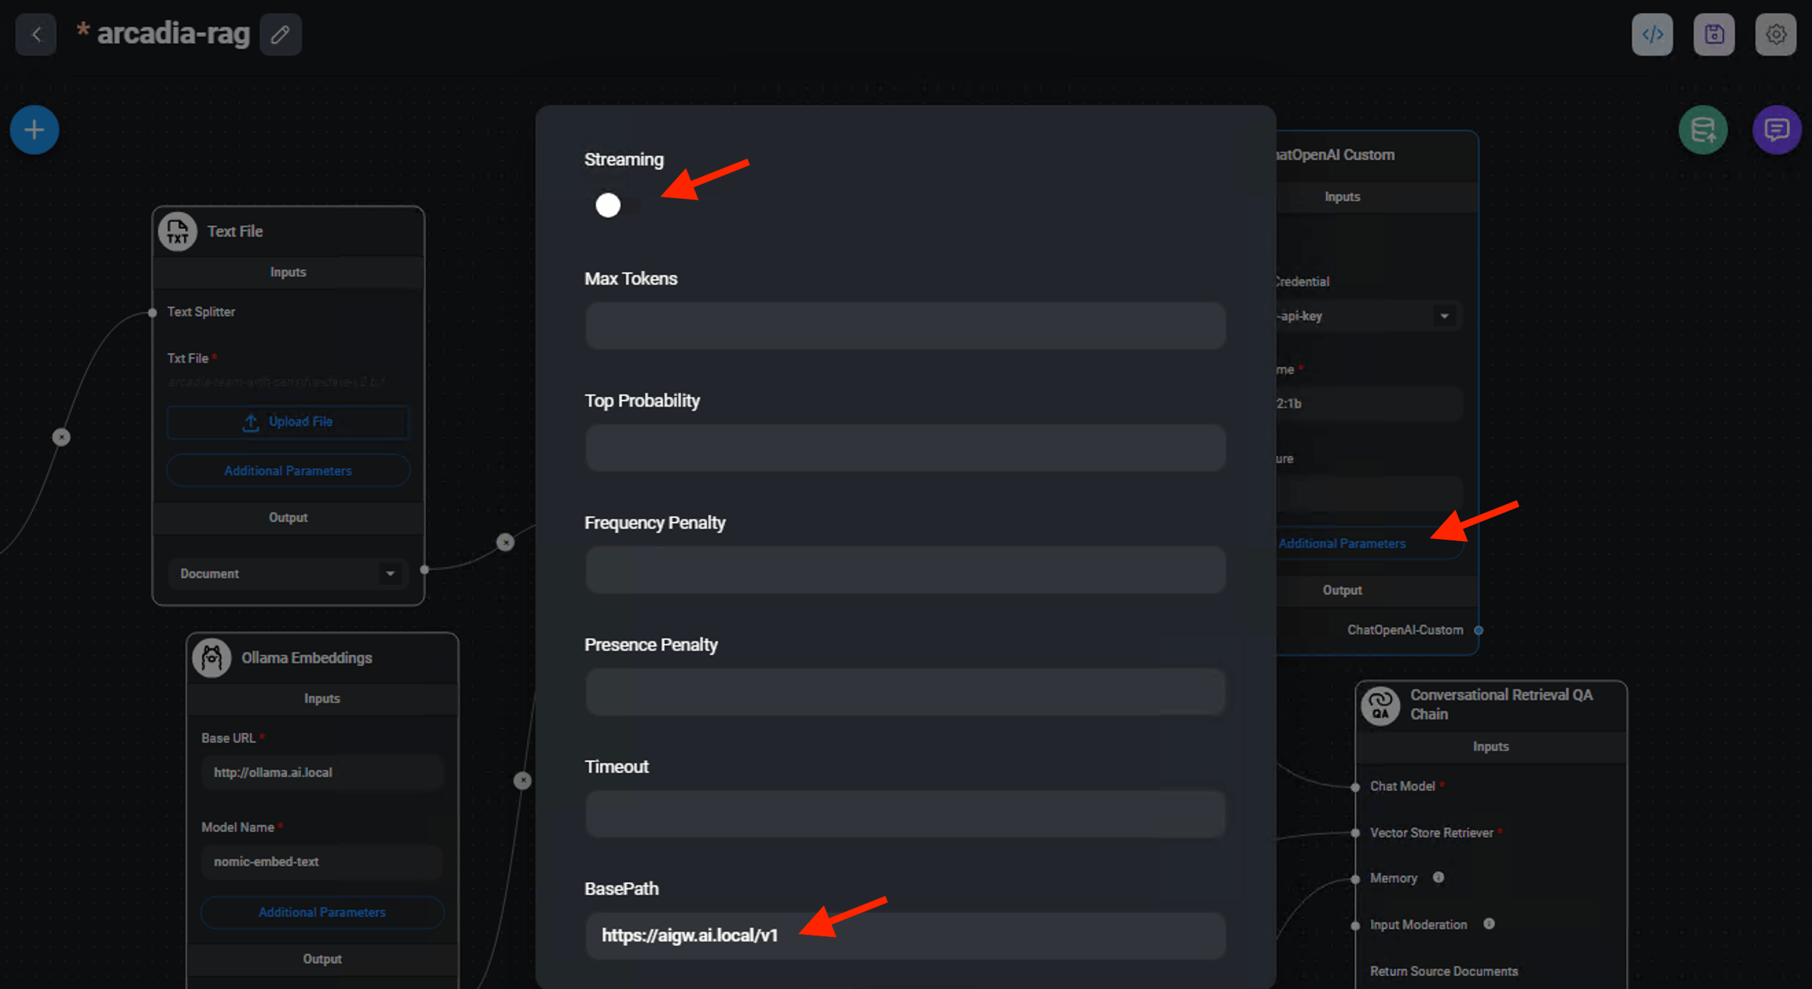
Task: Click the blue add nodes plus button
Action: 34,130
